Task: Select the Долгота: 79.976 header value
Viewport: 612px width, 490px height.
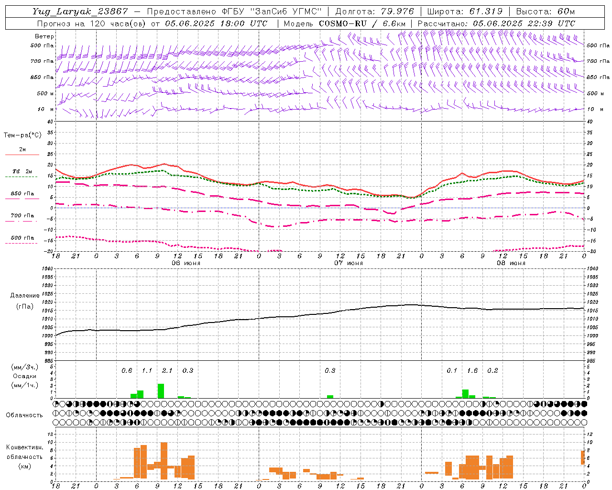Action: [375, 11]
